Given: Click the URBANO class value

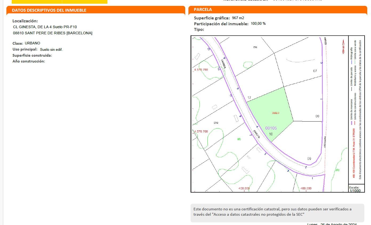Looking at the screenshot, I should pos(33,43).
